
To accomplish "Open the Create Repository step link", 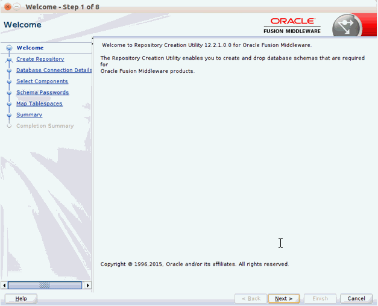I will click(40, 59).
